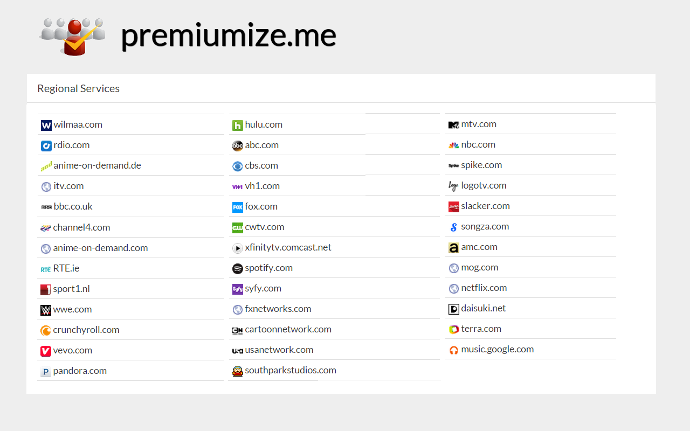Viewport: 690px width, 431px height.
Task: Open the cartoonnetwork.com link
Action: [x=288, y=329]
